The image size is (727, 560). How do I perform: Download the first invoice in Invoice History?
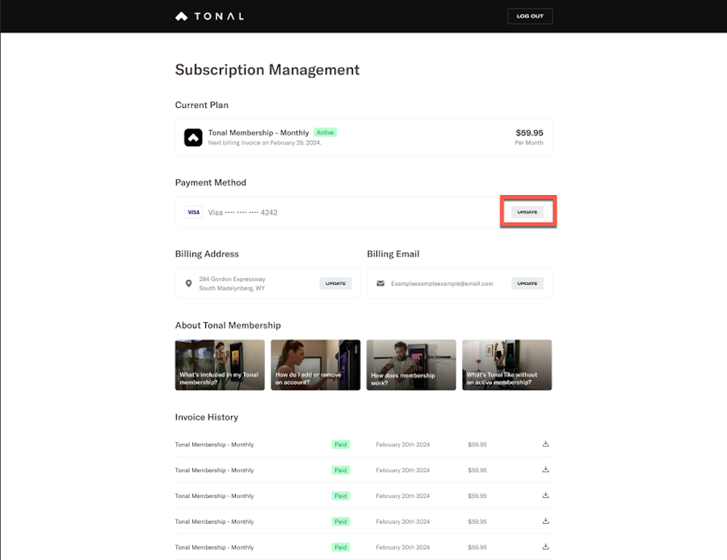[546, 444]
